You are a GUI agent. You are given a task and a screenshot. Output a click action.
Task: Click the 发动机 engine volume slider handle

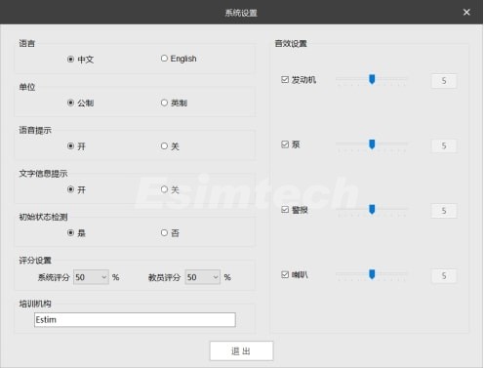click(x=372, y=79)
